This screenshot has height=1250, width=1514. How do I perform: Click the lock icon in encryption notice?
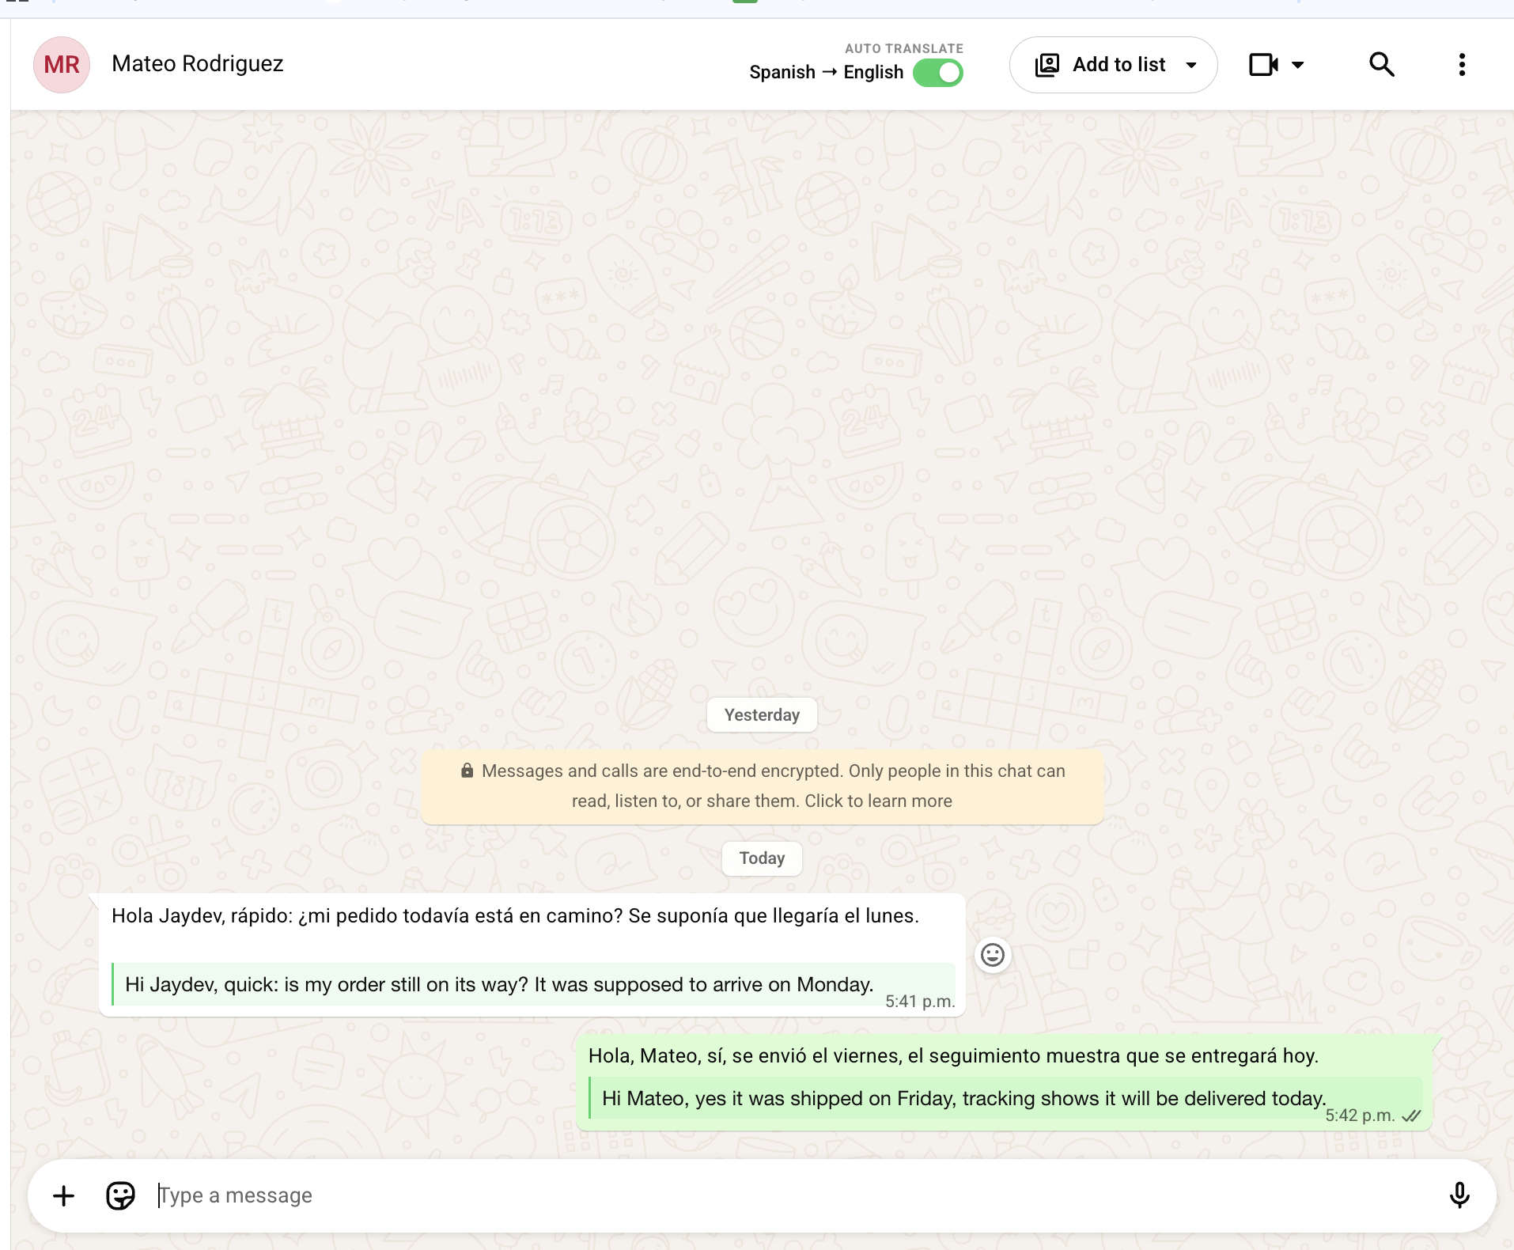[467, 771]
